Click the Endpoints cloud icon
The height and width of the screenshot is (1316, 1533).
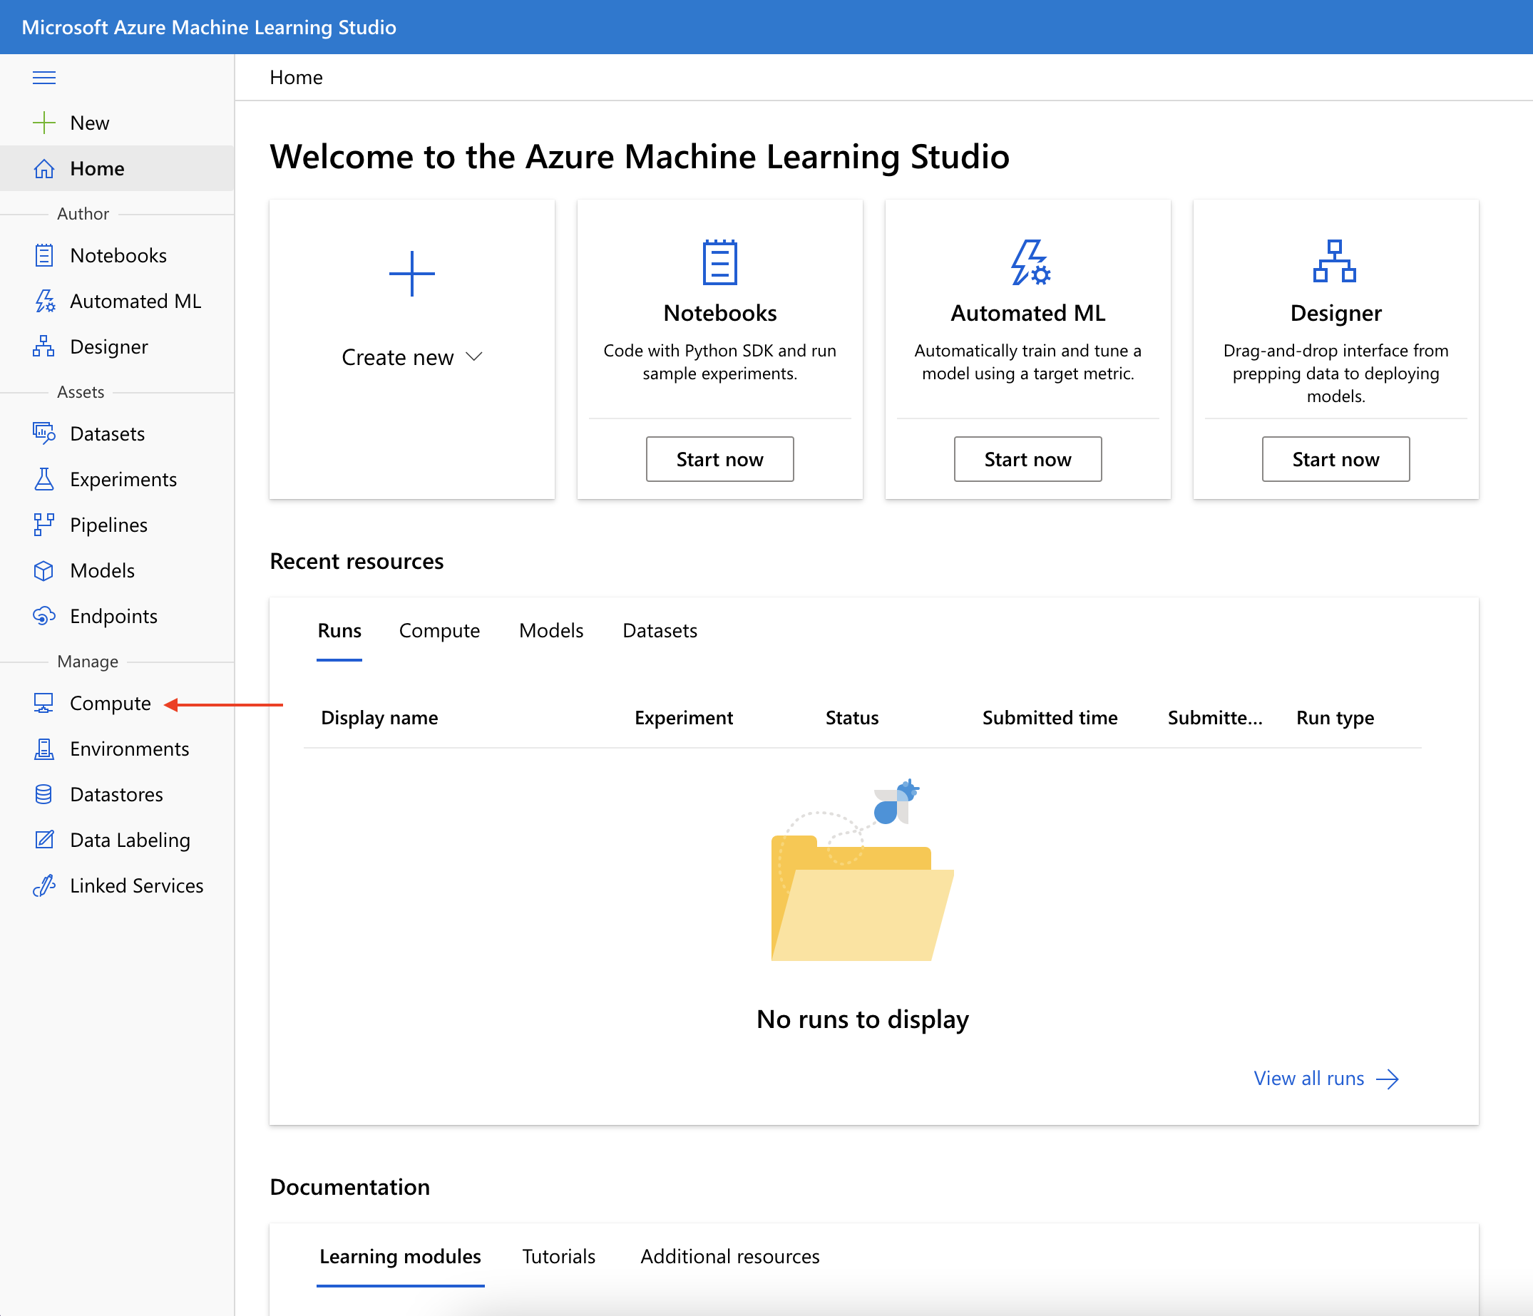pyautogui.click(x=44, y=616)
